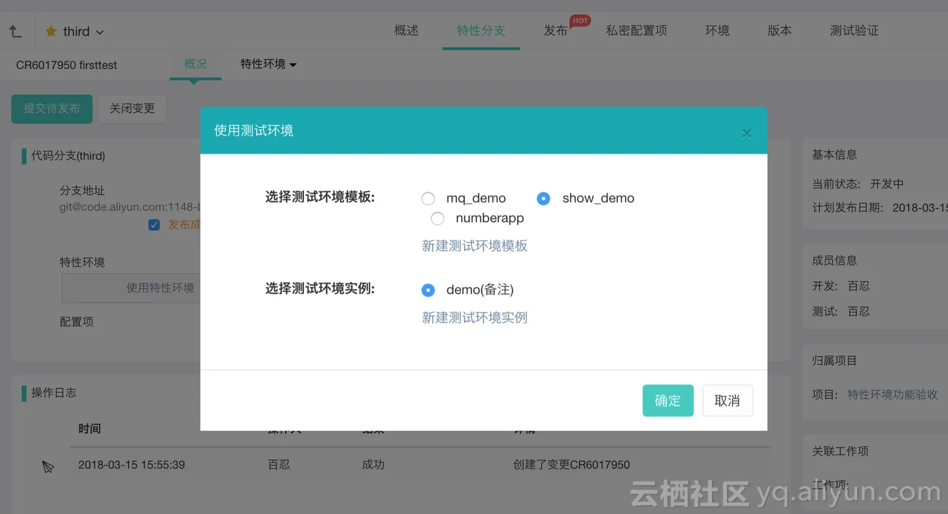Click the 操作日志 section heading
The width and height of the screenshot is (948, 514).
(54, 393)
